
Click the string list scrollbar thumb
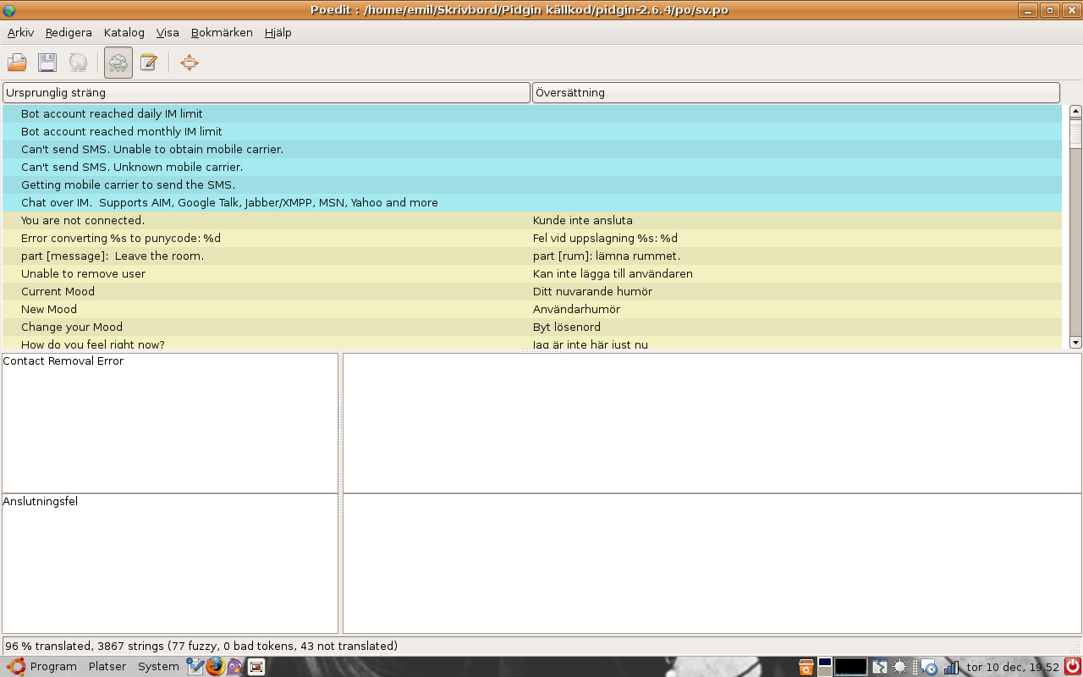(x=1076, y=133)
